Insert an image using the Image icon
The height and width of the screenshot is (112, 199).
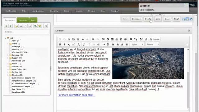pyautogui.click(x=103, y=39)
